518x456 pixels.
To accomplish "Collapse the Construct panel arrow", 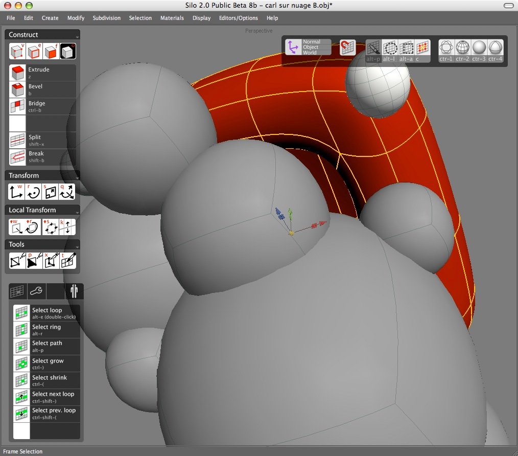I will (77, 37).
